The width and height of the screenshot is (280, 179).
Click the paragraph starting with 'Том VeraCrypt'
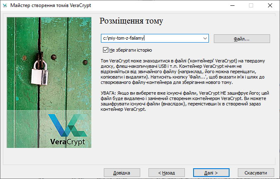coord(184,71)
